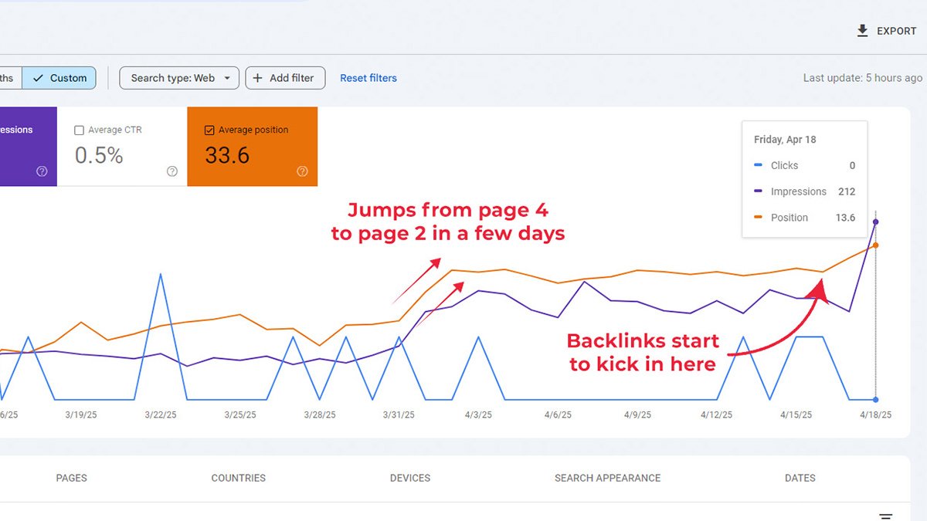Screen dimensions: 927x521
Task: Open help icon on orange Average position card
Action: coord(302,171)
